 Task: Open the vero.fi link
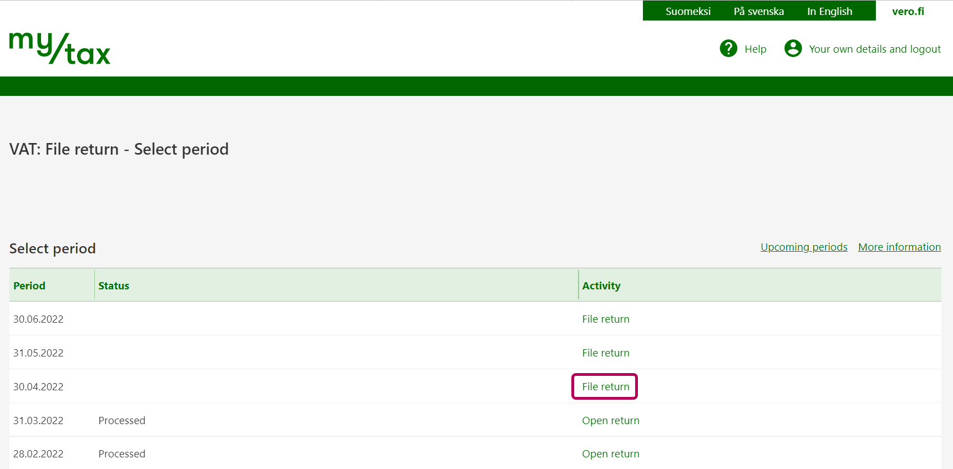pos(908,11)
